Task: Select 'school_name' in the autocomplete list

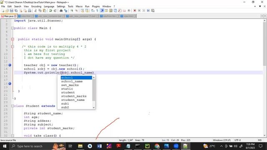Action: click(x=72, y=81)
